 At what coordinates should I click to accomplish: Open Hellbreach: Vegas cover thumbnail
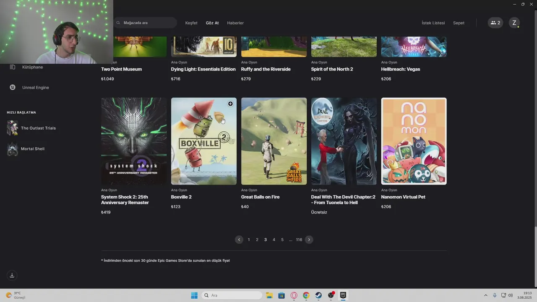(x=414, y=47)
